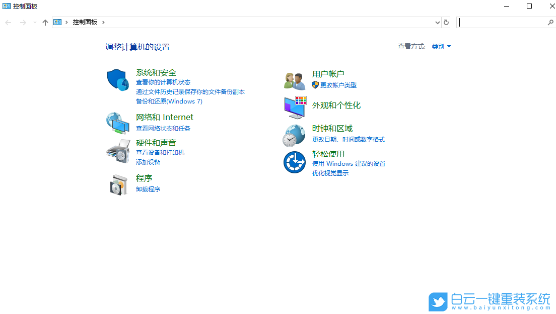
Task: Open 外观和个性化 monitor icon
Action: click(x=294, y=106)
